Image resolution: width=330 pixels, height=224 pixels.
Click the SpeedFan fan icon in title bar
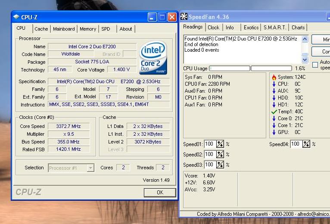coord(184,17)
